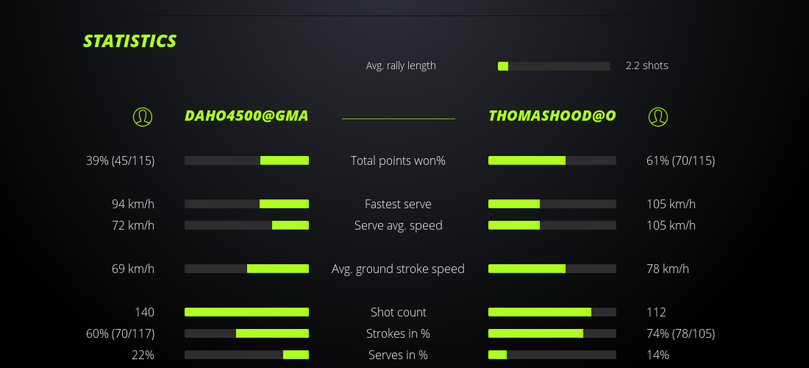The image size is (809, 368).
Task: Click left Avg. ground stroke speed bar
Action: 246,269
